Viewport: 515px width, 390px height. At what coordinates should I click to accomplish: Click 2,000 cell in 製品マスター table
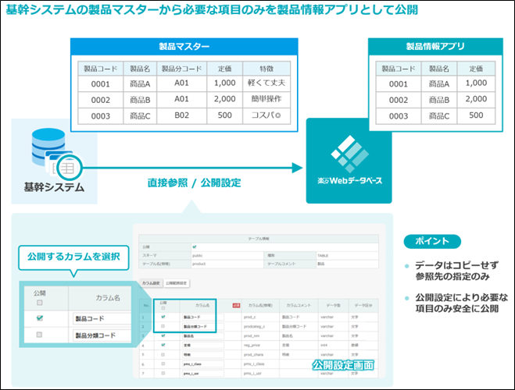[x=224, y=99]
